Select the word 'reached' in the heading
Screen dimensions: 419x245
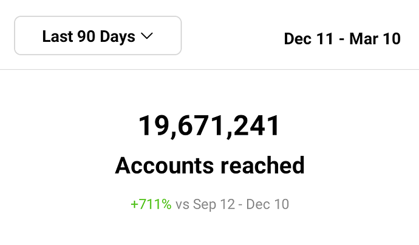pyautogui.click(x=263, y=166)
